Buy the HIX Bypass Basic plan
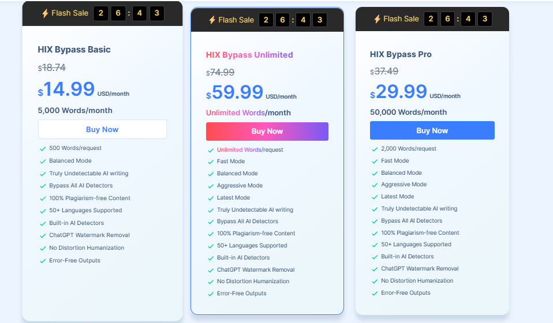 (102, 129)
